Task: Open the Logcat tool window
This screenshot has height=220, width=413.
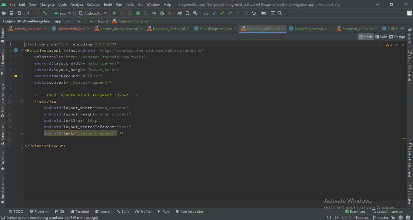Action: 103,212
